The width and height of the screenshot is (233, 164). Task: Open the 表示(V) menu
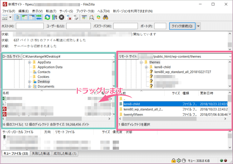(37, 11)
